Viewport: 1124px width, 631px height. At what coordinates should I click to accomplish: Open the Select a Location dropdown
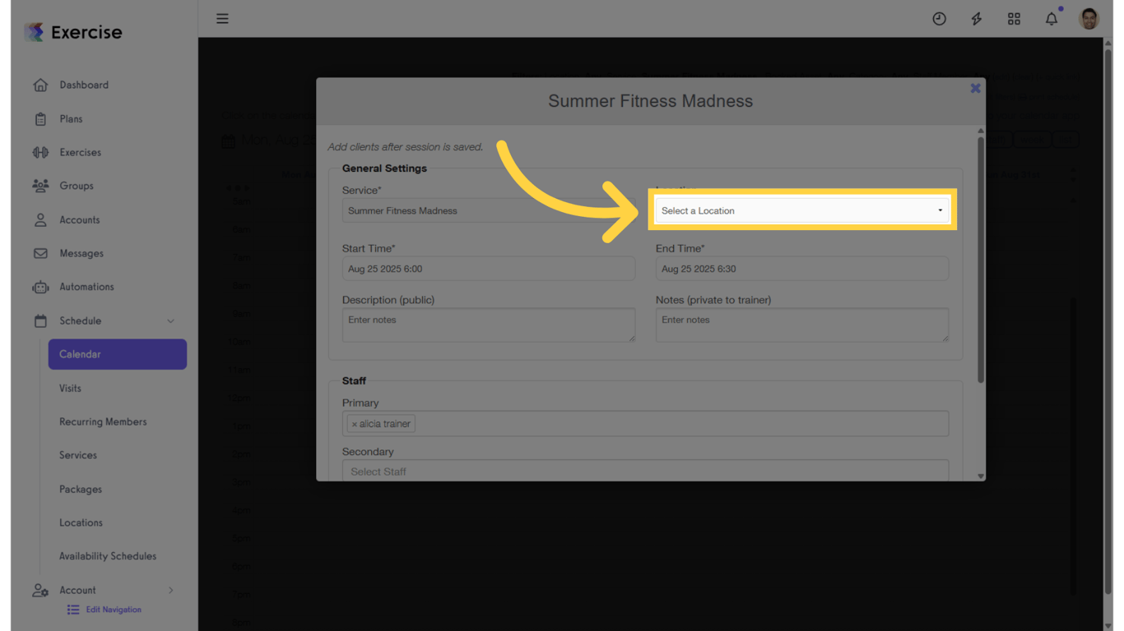tap(801, 210)
